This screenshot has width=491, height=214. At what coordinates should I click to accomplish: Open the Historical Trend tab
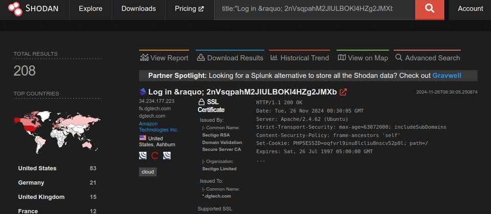pos(299,58)
